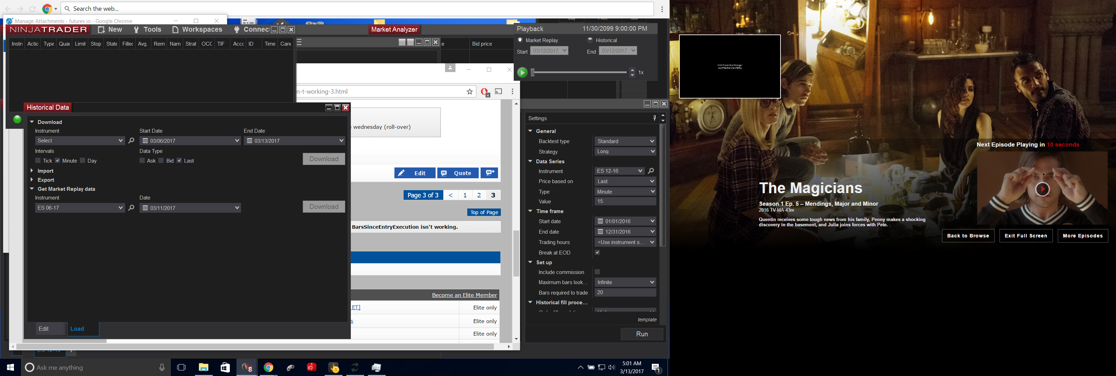Viewport: 1116px width, 376px height.
Task: Open the Windows Store taskbar icon
Action: (225, 367)
